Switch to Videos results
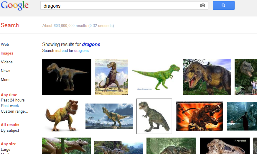This screenshot has height=154, width=257. tap(7, 62)
